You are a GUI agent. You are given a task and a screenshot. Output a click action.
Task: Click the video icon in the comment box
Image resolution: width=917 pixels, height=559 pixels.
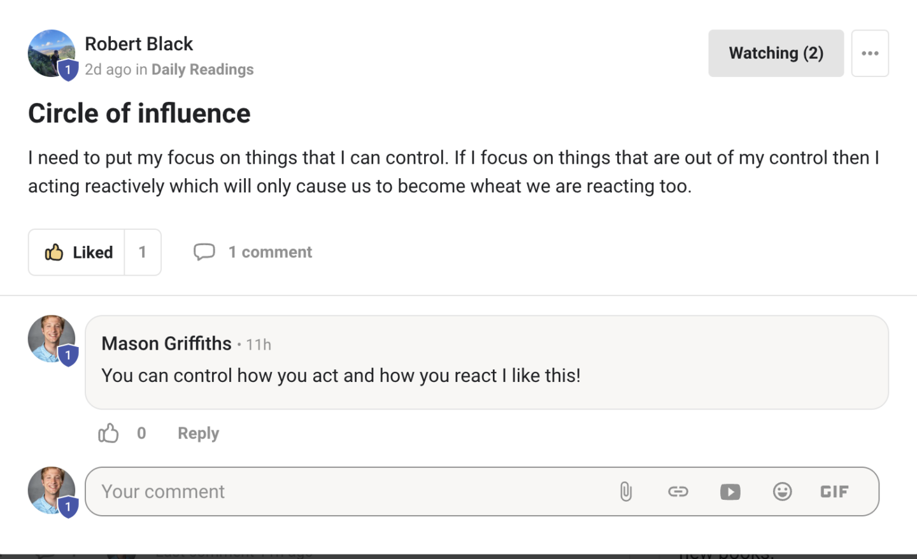tap(730, 492)
